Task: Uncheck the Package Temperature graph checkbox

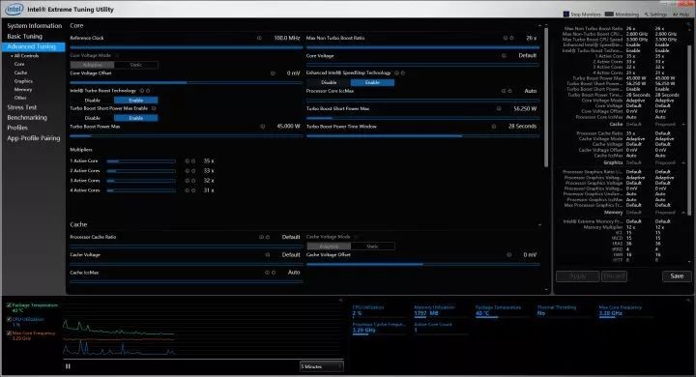Action: [x=9, y=305]
